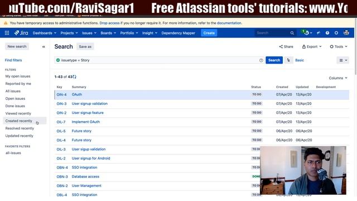Select All issues filter
The height and width of the screenshot is (201, 357).
point(13,91)
